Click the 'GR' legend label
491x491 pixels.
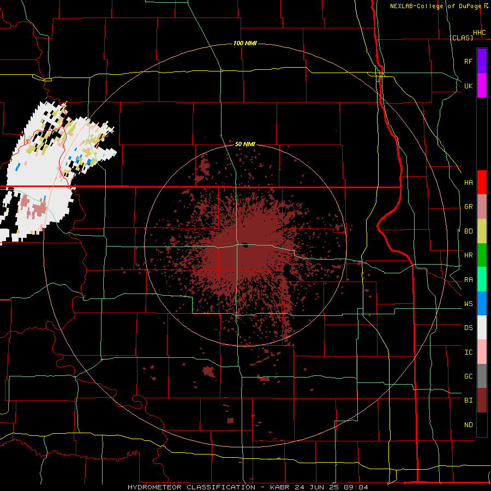(x=468, y=207)
